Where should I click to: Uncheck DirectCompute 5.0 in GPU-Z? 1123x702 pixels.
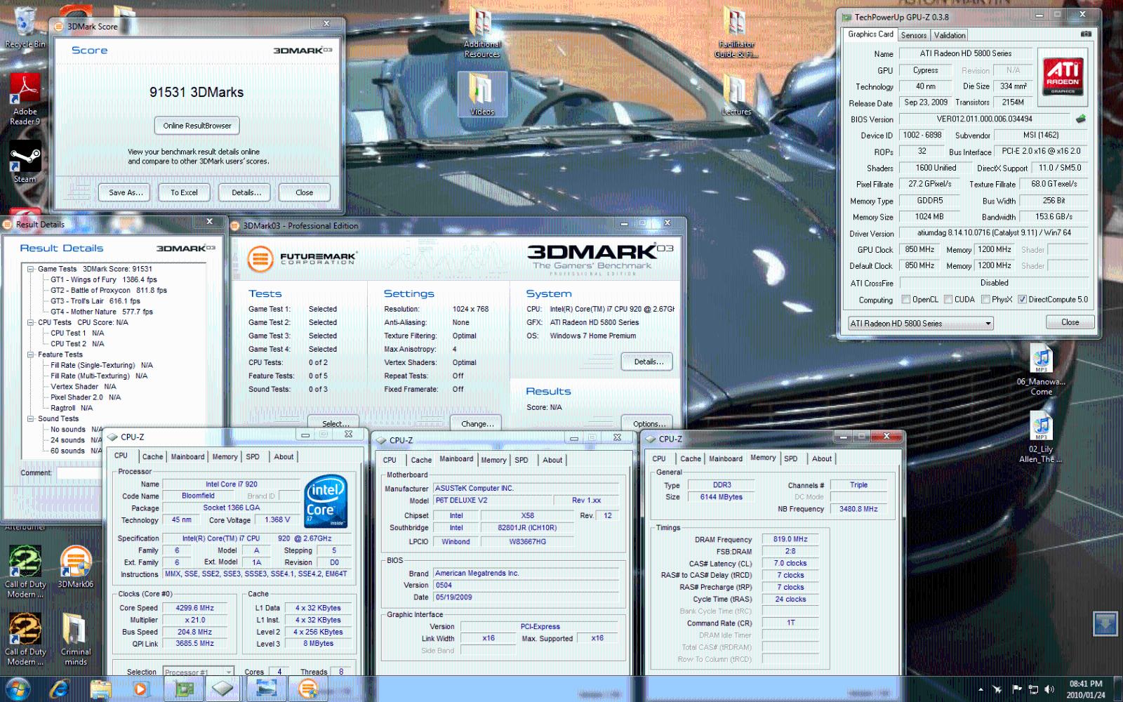click(x=1022, y=299)
